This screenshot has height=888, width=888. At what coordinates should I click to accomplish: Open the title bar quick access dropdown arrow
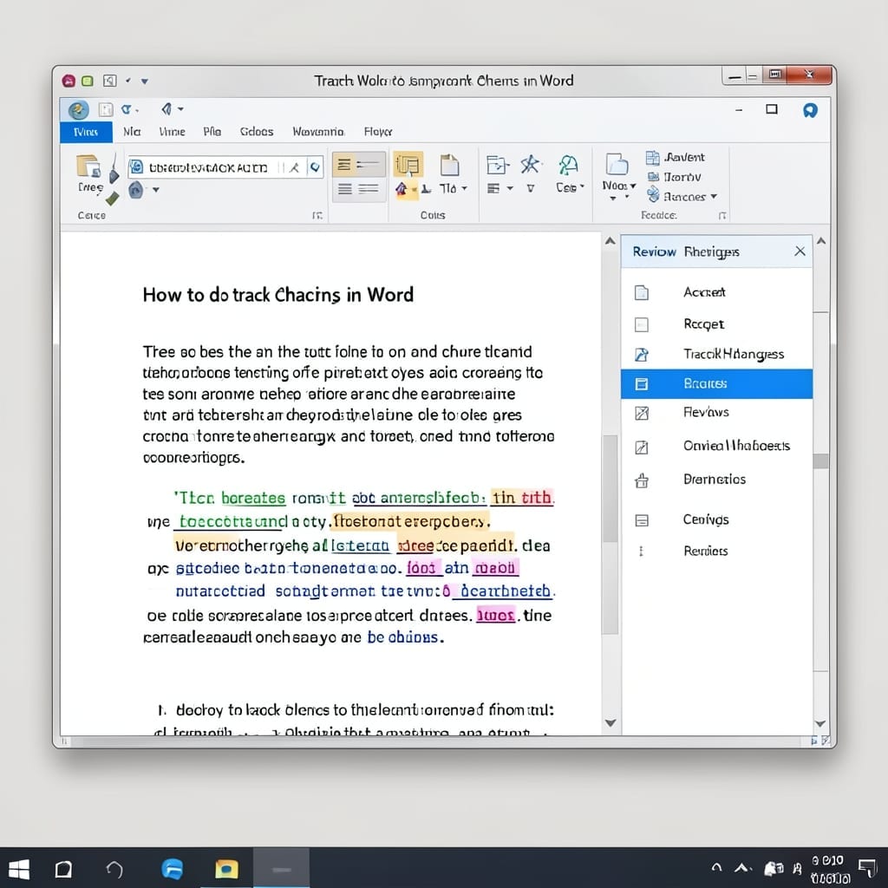tap(145, 82)
